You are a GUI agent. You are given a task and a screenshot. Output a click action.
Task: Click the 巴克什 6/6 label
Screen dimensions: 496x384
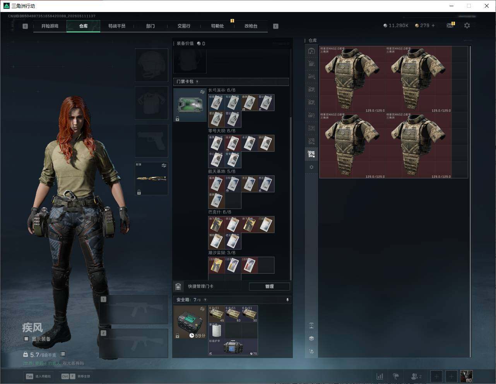(x=220, y=212)
